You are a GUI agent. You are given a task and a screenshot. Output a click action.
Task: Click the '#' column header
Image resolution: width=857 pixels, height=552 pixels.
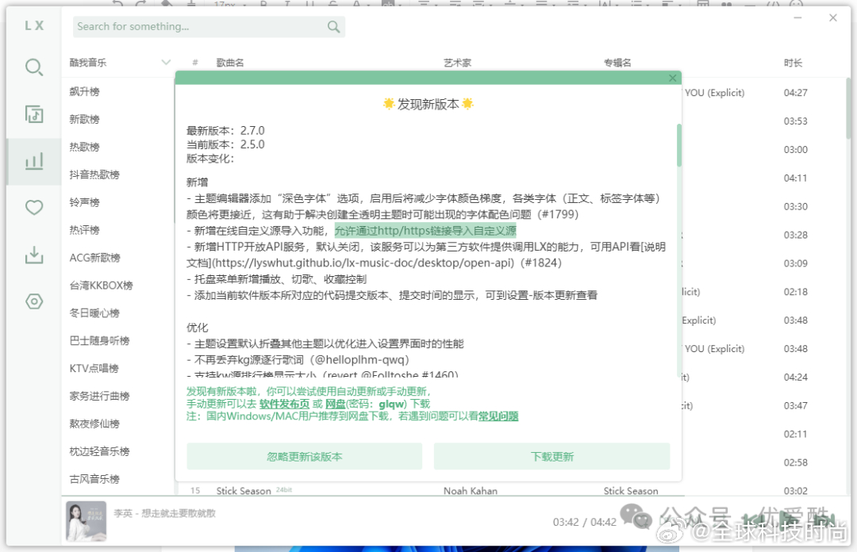coord(195,63)
